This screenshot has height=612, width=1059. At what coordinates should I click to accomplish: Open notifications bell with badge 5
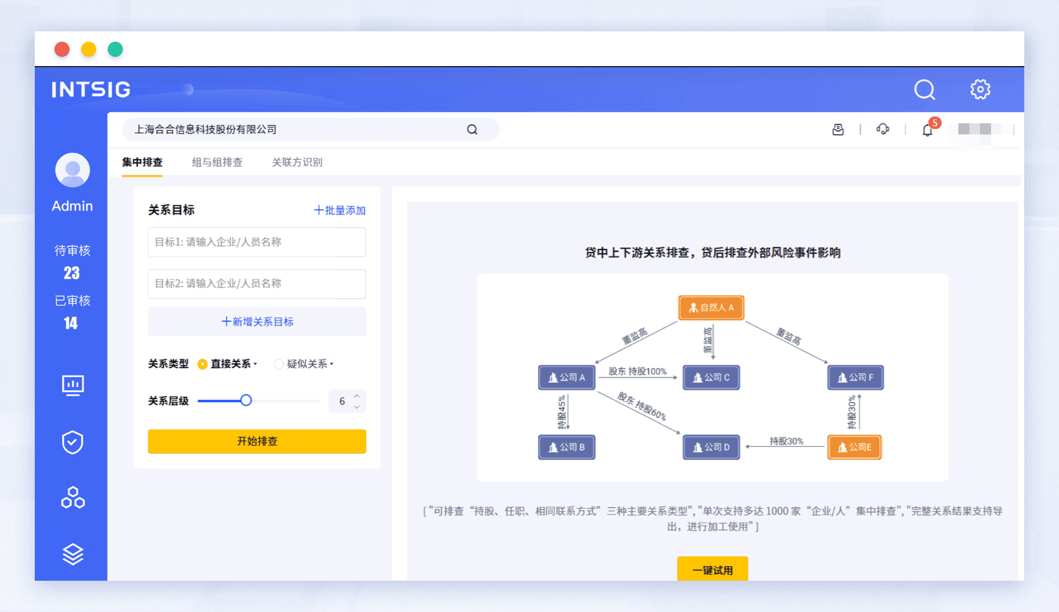coord(928,129)
